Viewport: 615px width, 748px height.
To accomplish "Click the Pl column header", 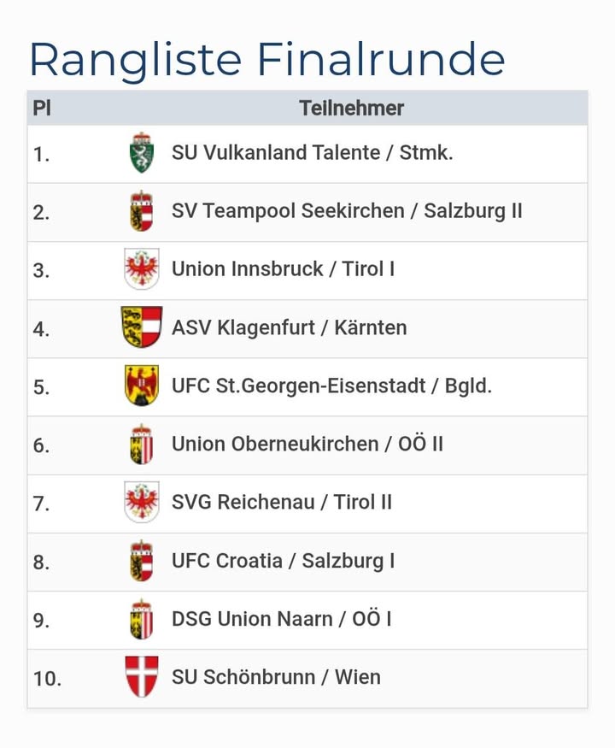I will (41, 109).
